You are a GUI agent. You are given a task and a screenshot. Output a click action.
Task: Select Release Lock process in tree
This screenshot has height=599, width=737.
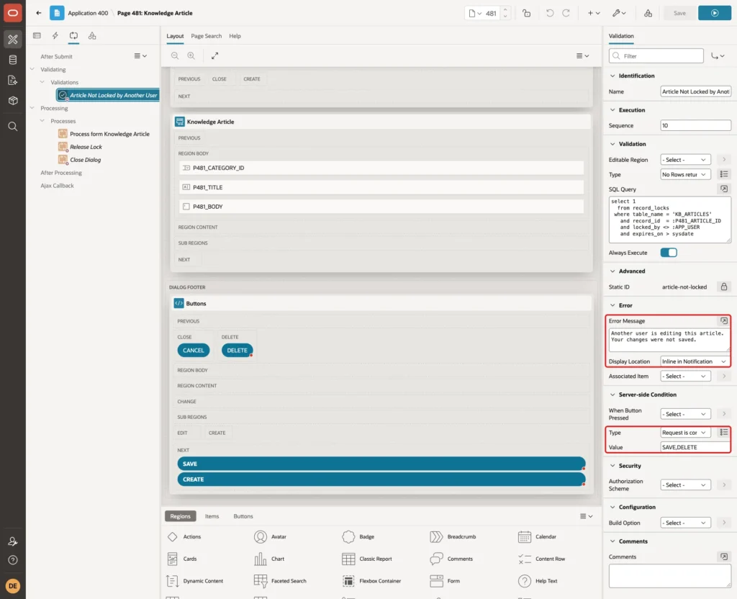tap(86, 147)
